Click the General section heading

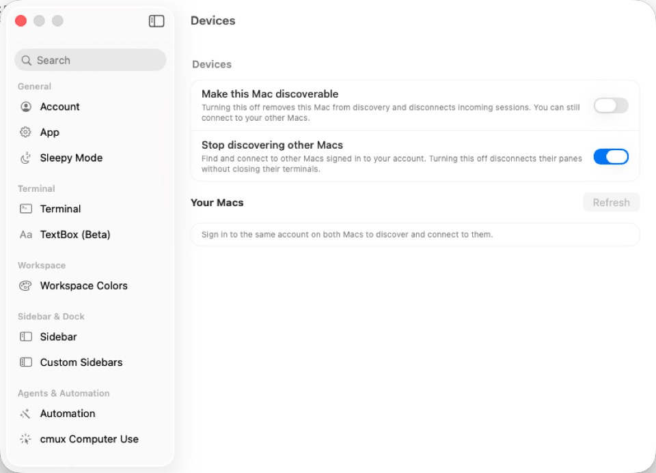click(34, 87)
